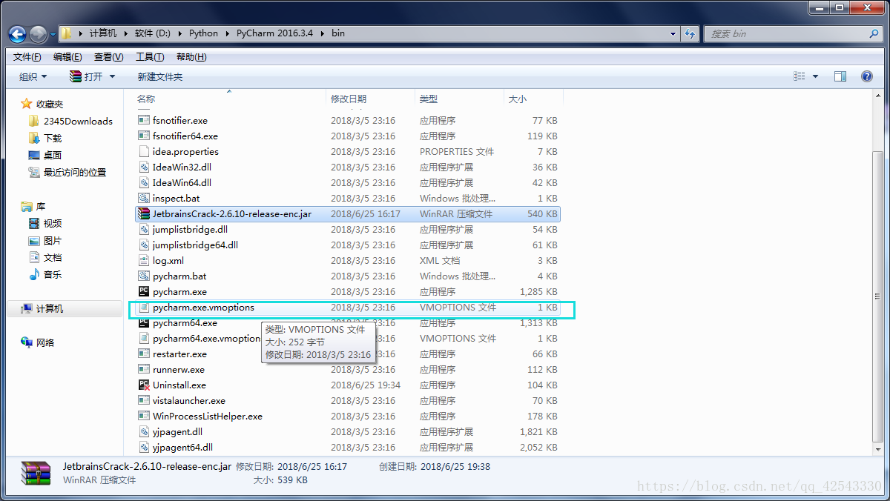Select the jumplistbridge64.dll file name
The height and width of the screenshot is (501, 890).
pos(195,245)
